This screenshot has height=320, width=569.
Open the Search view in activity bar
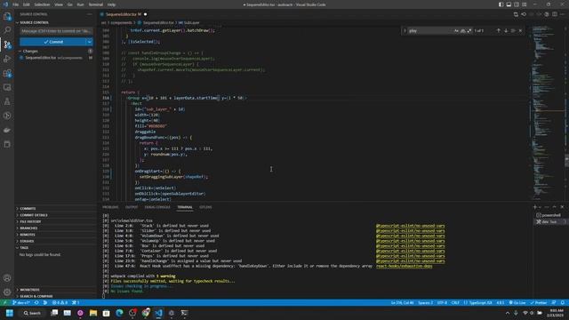coord(7,30)
